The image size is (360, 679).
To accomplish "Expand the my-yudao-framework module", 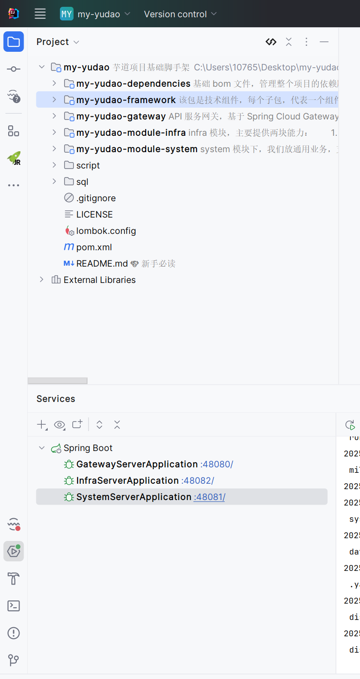I will coord(54,99).
